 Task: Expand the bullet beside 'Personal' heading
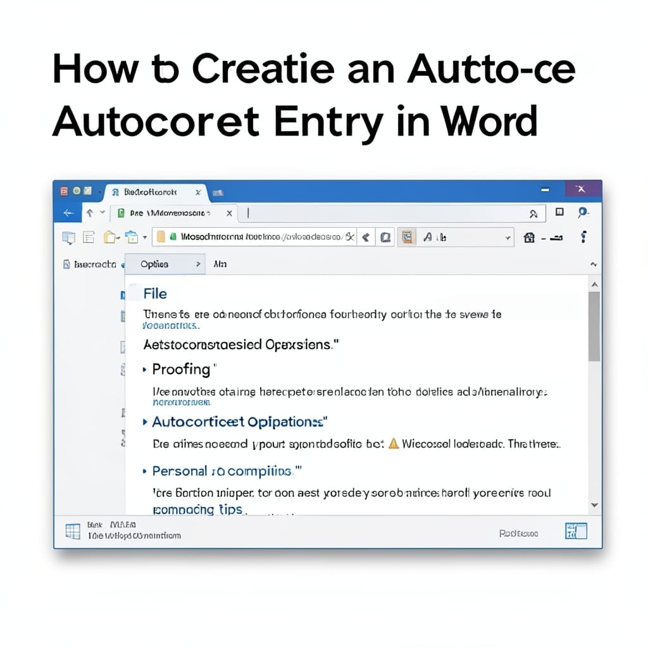(144, 471)
